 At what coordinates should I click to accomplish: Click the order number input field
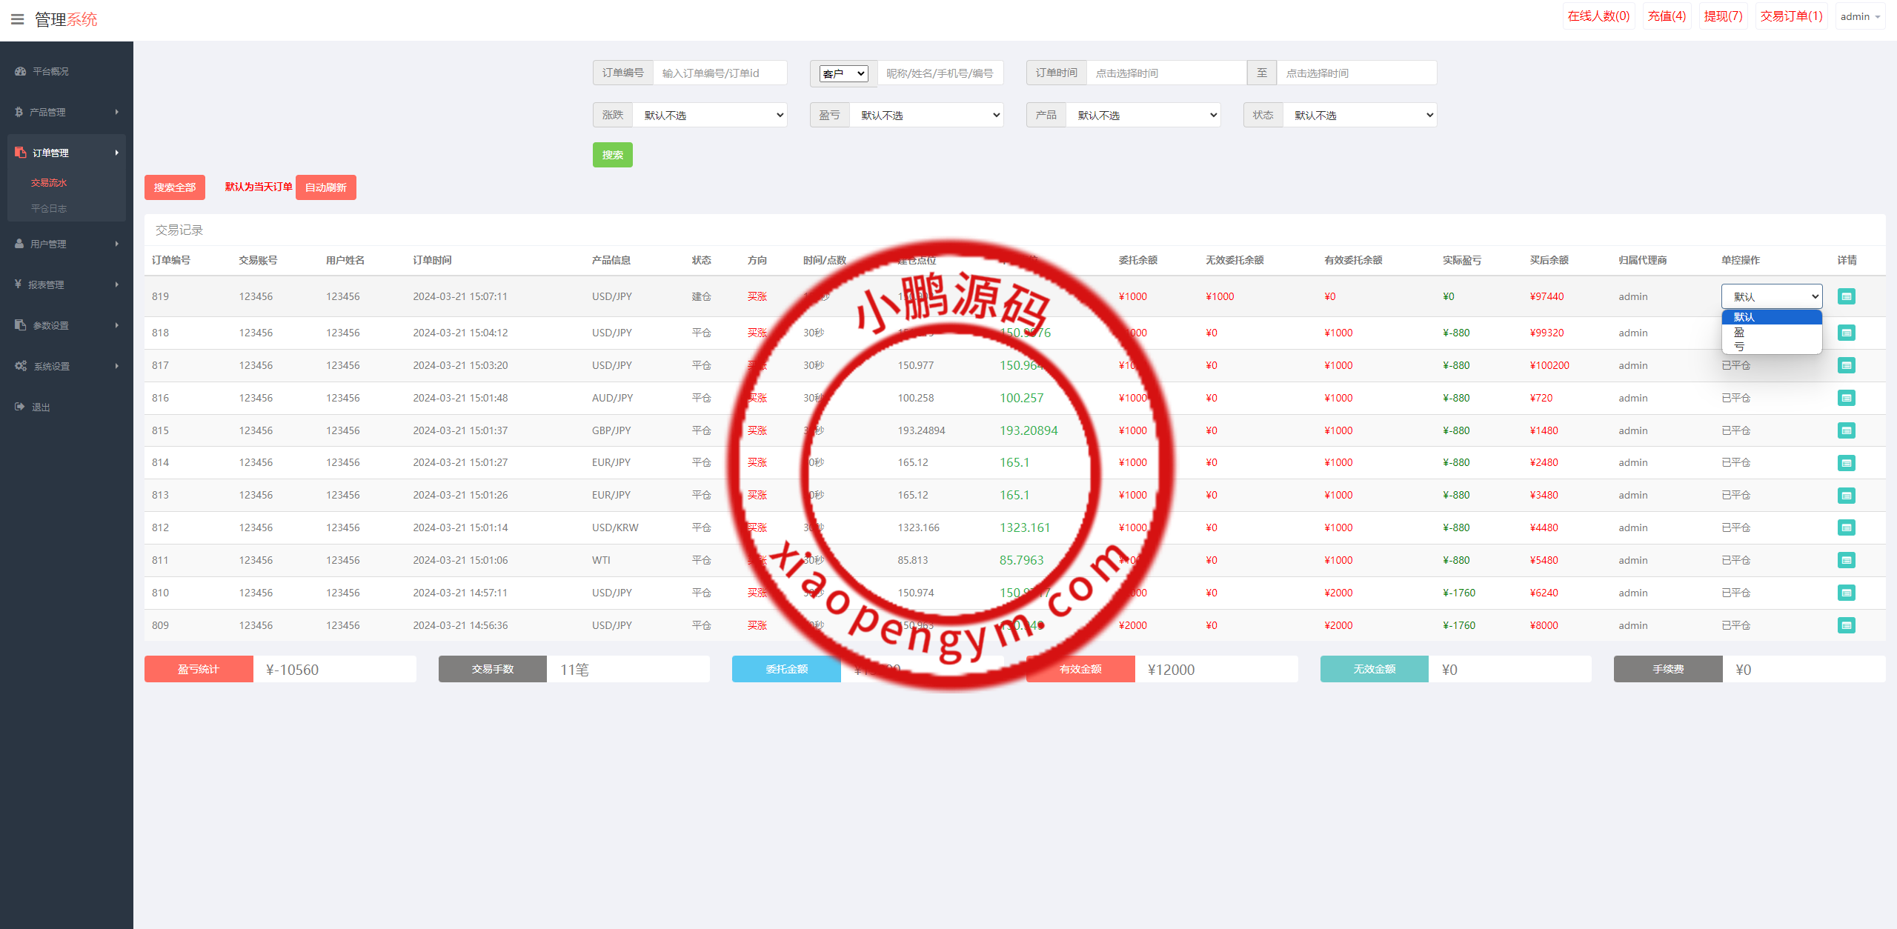pyautogui.click(x=719, y=73)
